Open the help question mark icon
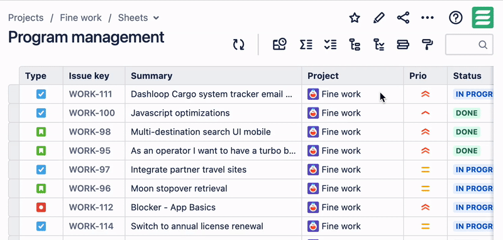The image size is (503, 240). 455,18
